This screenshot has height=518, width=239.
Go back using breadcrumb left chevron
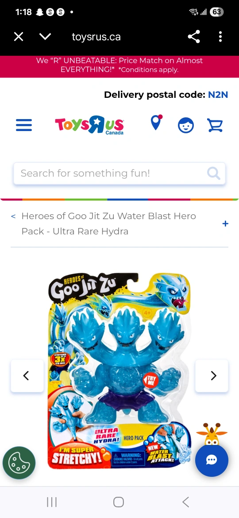(x=13, y=216)
